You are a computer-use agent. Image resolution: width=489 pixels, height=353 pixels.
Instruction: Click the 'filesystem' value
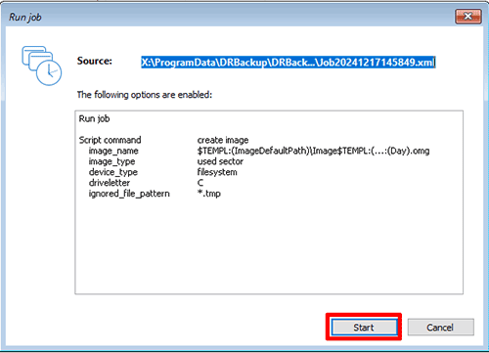click(x=217, y=172)
